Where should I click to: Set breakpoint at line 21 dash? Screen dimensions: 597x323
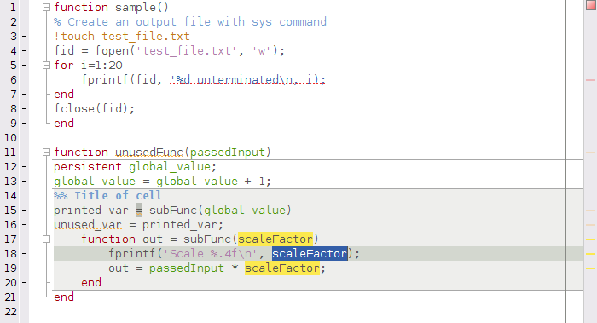tap(25, 297)
